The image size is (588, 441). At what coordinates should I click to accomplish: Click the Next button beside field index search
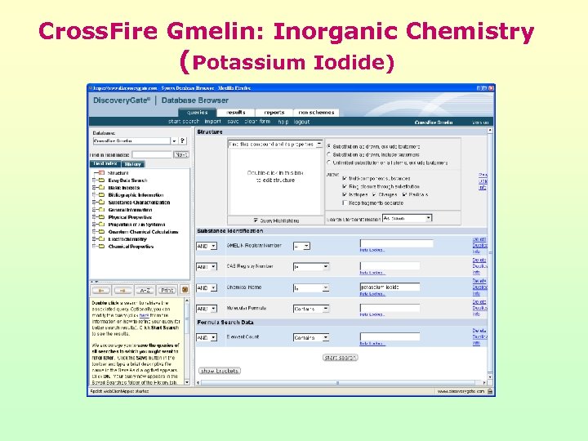tap(181, 154)
